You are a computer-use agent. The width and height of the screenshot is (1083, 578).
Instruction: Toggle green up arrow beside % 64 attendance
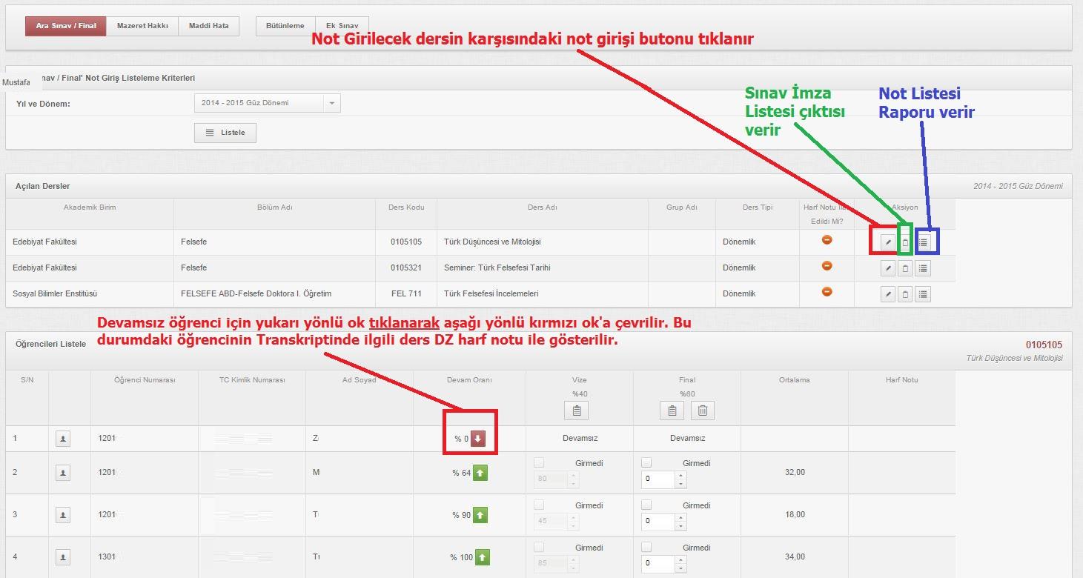[480, 473]
